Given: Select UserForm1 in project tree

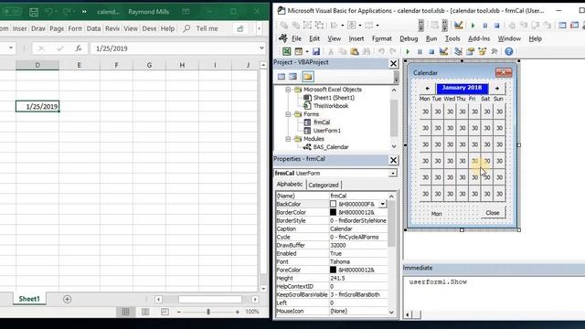Looking at the screenshot, I should pos(327,131).
